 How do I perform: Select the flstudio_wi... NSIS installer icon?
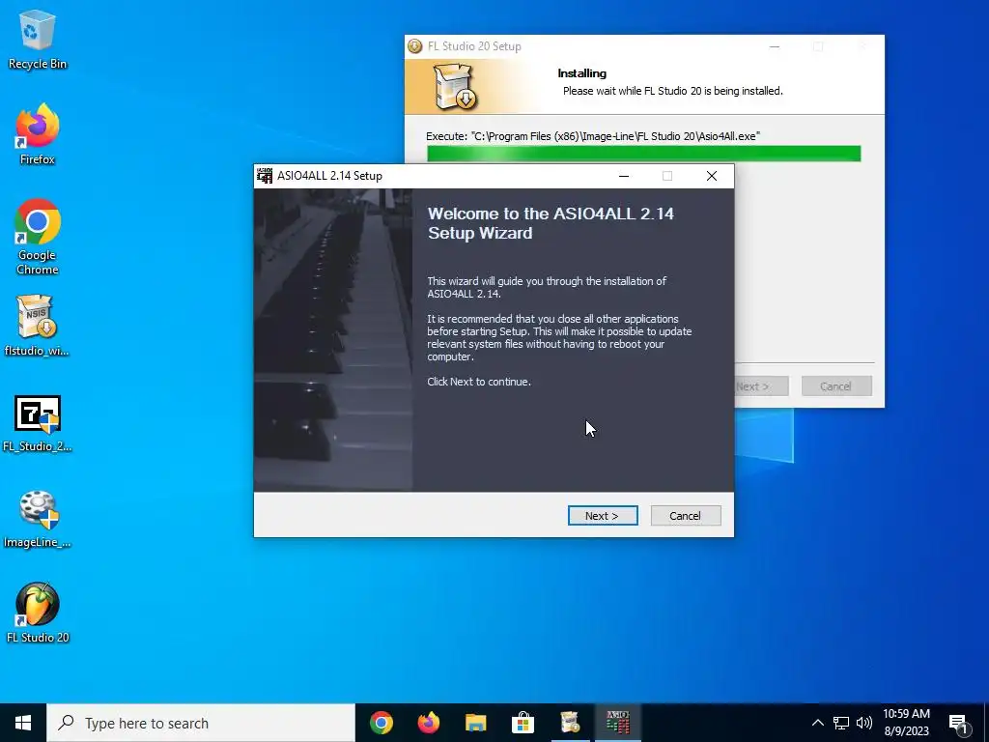(38, 326)
